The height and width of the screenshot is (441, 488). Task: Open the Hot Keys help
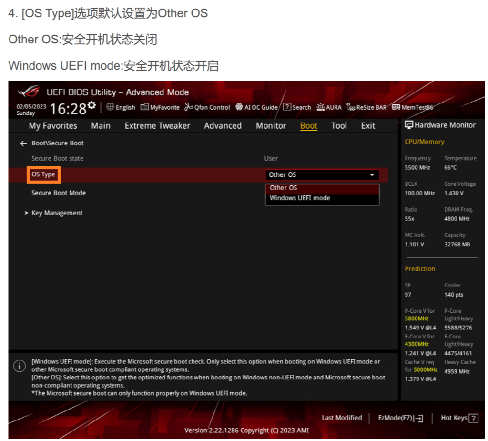coord(459,418)
